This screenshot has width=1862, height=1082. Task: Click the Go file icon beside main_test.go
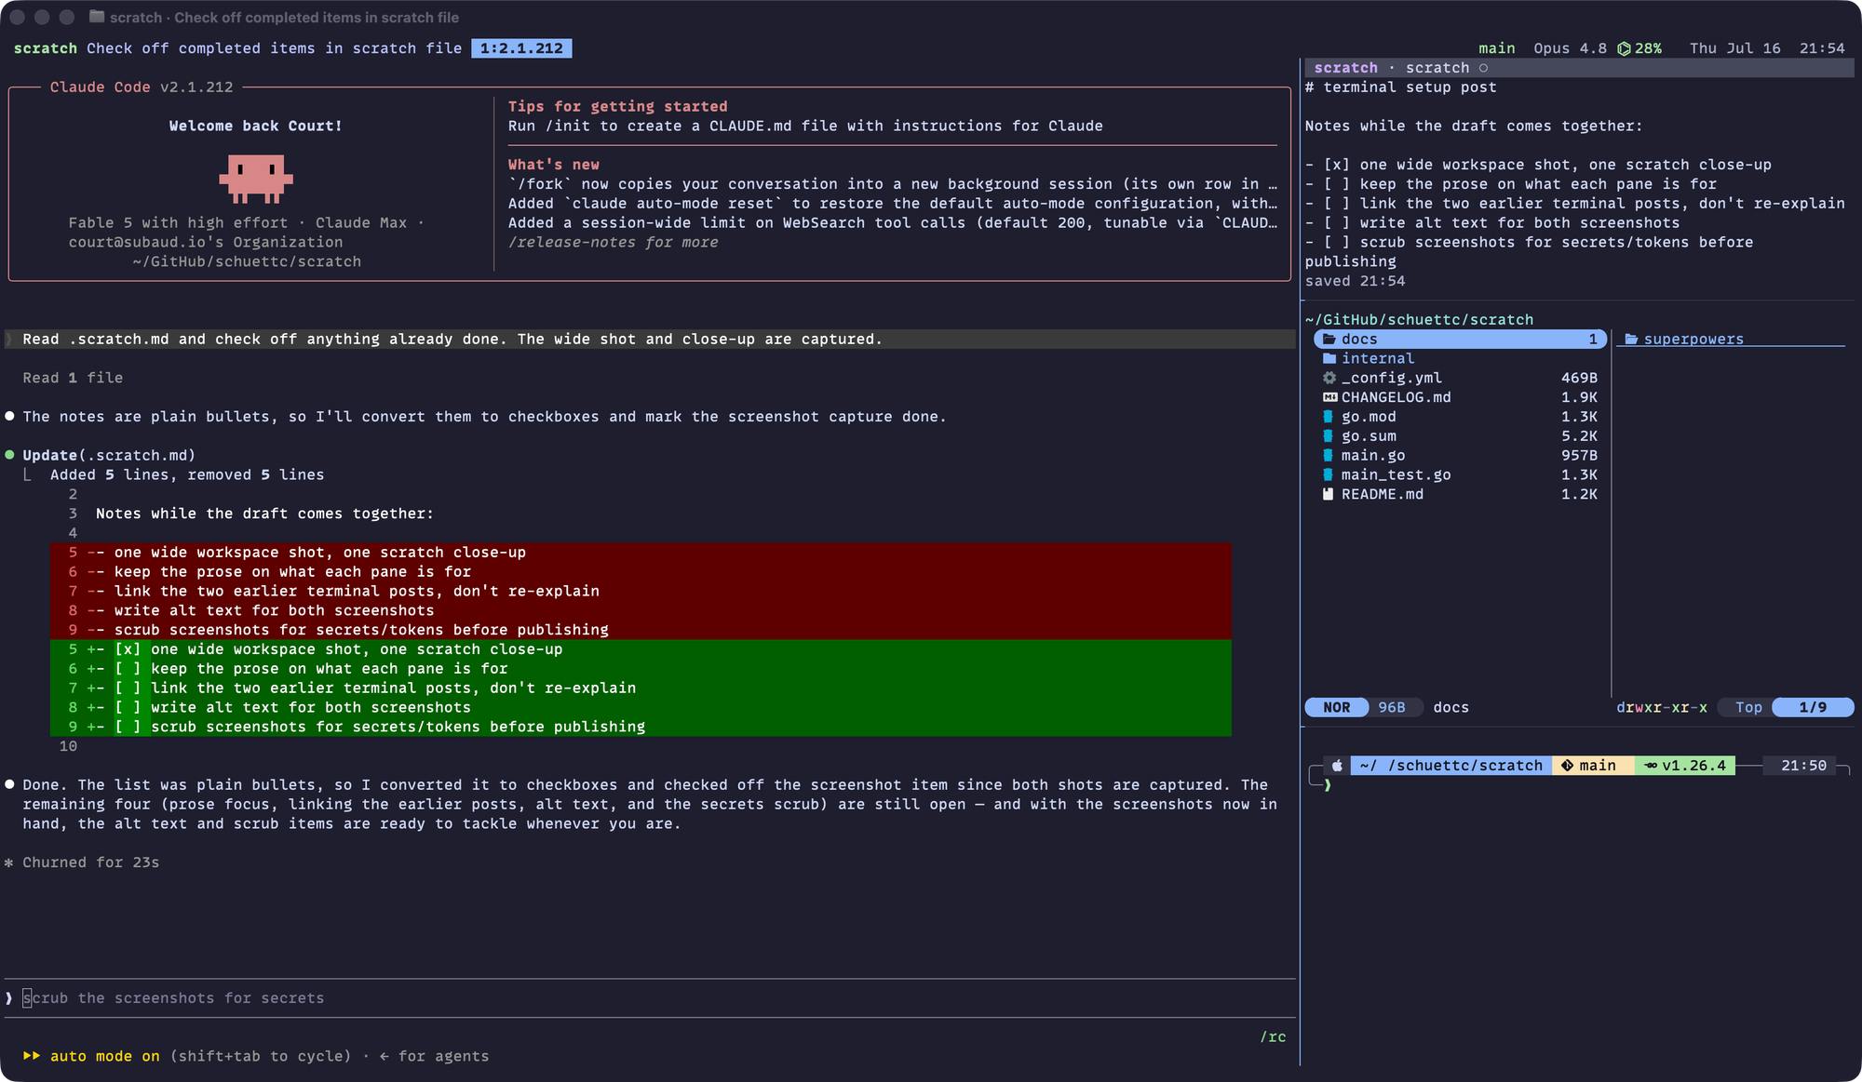tap(1329, 474)
